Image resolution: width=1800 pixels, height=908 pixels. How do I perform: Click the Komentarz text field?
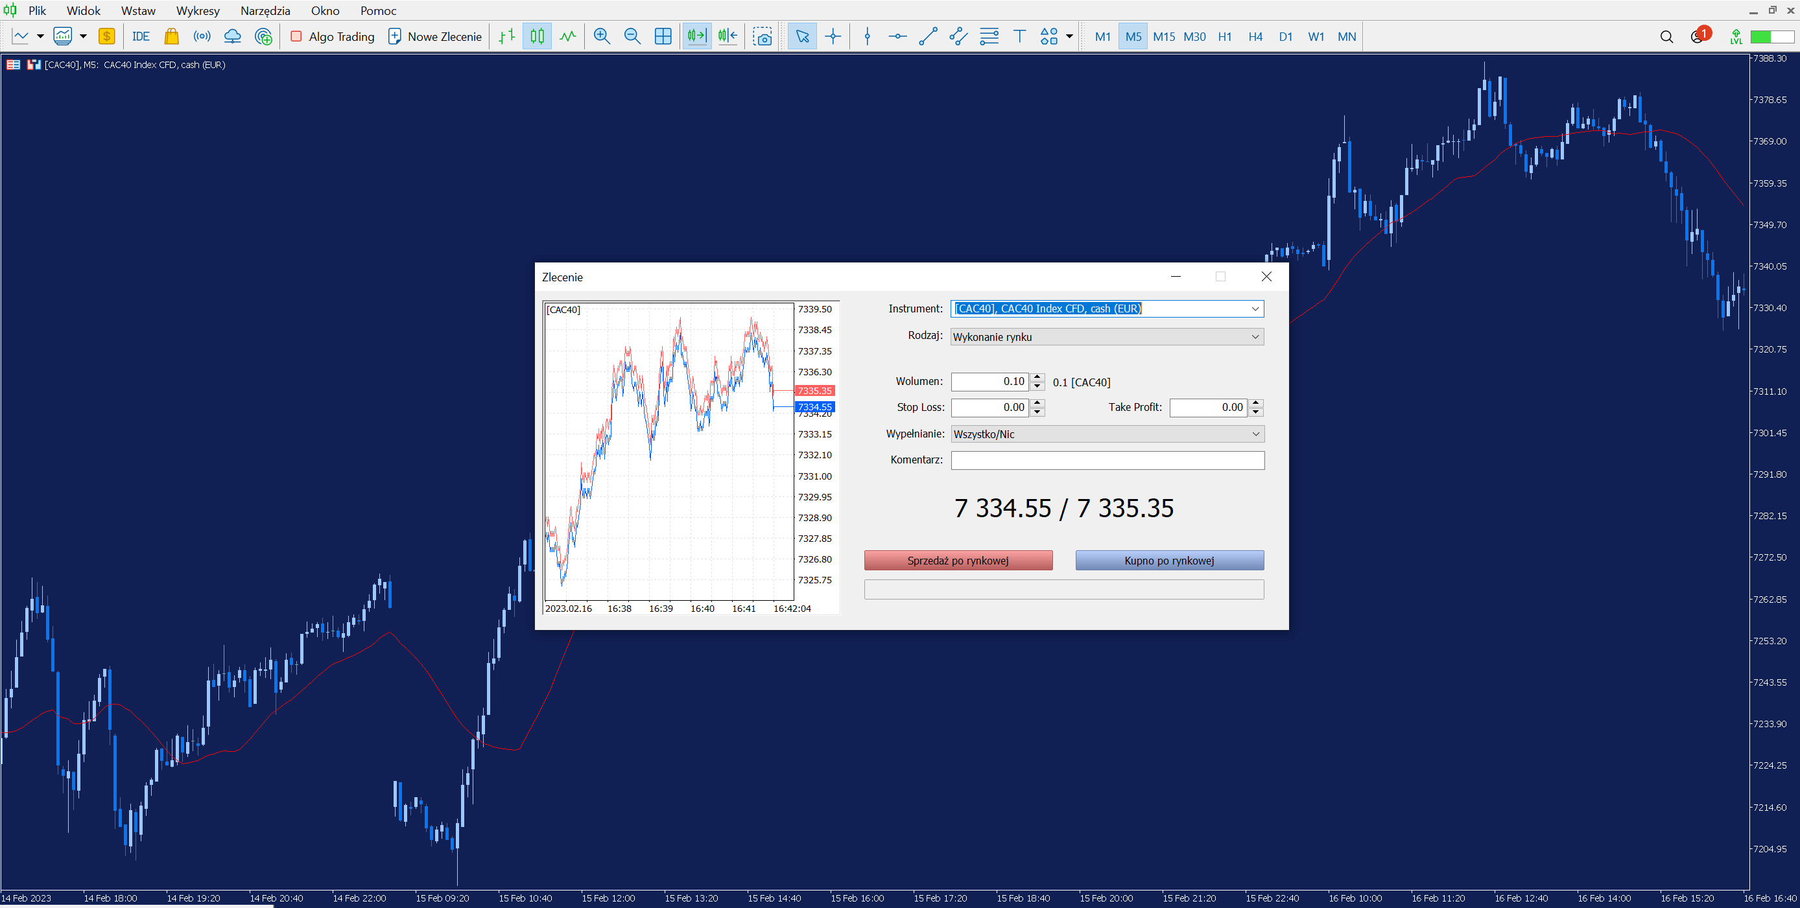pos(1107,460)
